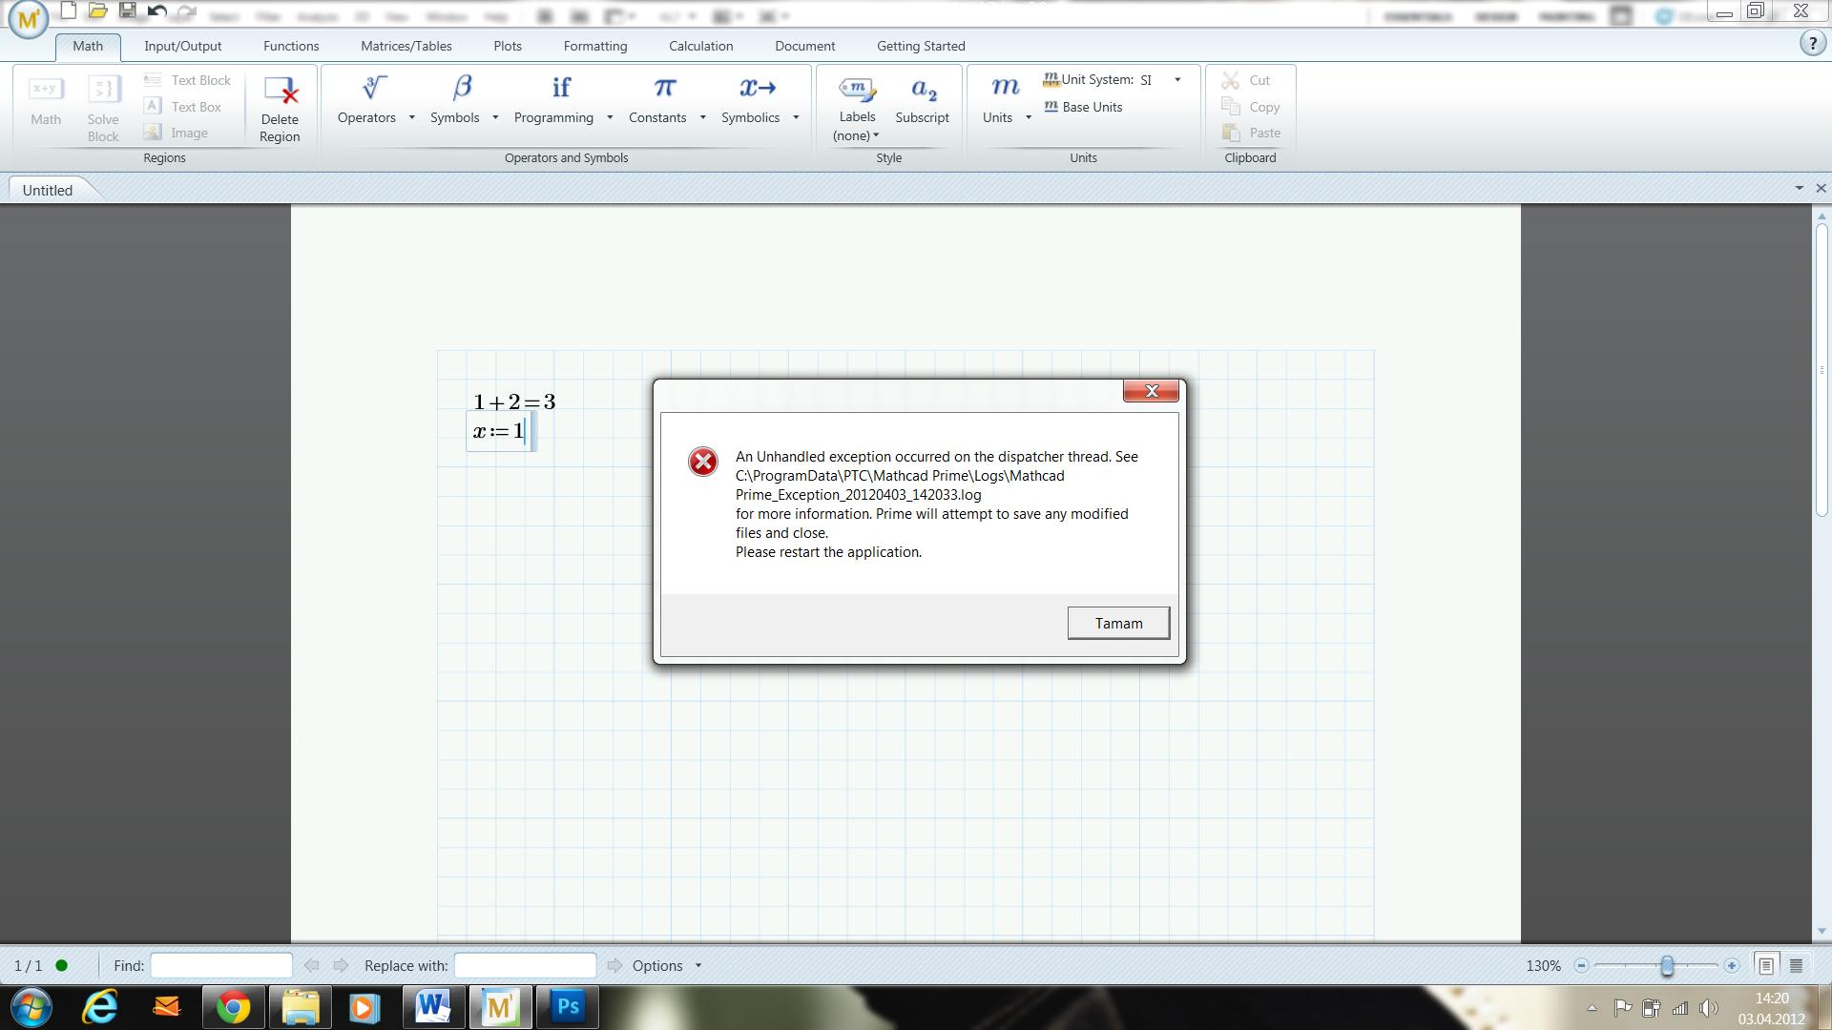Open the Programming 'if' icon
The image size is (1832, 1030).
coord(561,88)
